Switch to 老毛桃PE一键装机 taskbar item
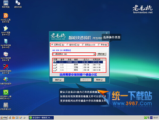Image resolution: width=159 pixels, height=120 pixels. click(x=41, y=118)
